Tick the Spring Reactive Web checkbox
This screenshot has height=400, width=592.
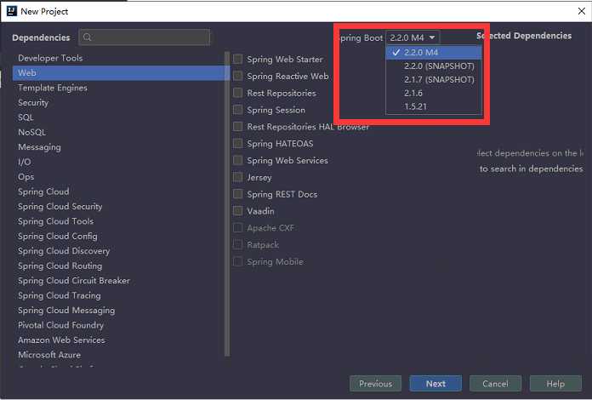pos(238,76)
